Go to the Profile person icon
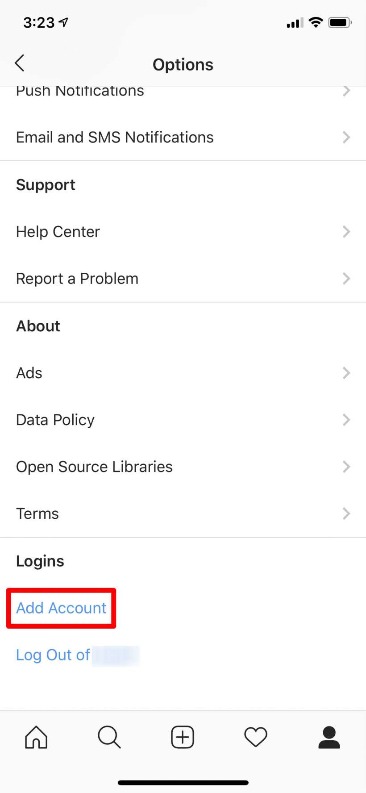Screen dimensions: 366x793 point(329,737)
